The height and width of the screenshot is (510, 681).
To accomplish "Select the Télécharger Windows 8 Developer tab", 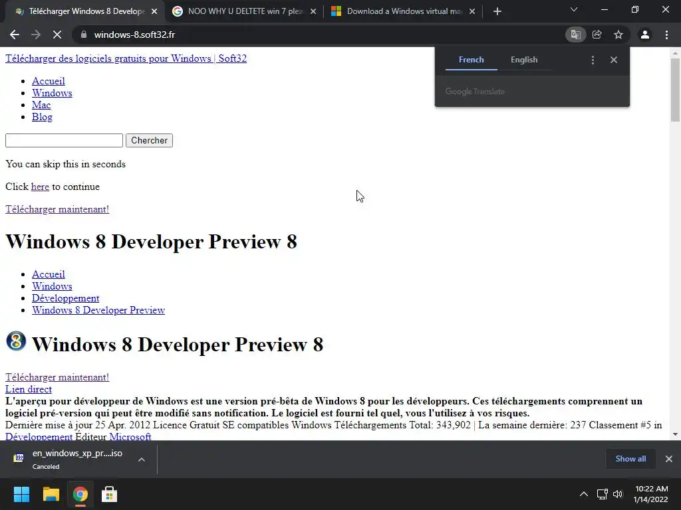I will (86, 11).
